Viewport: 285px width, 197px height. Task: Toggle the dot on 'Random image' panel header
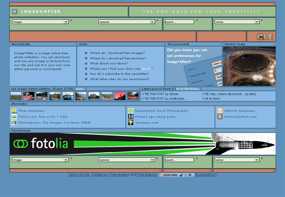pyautogui.click(x=273, y=44)
